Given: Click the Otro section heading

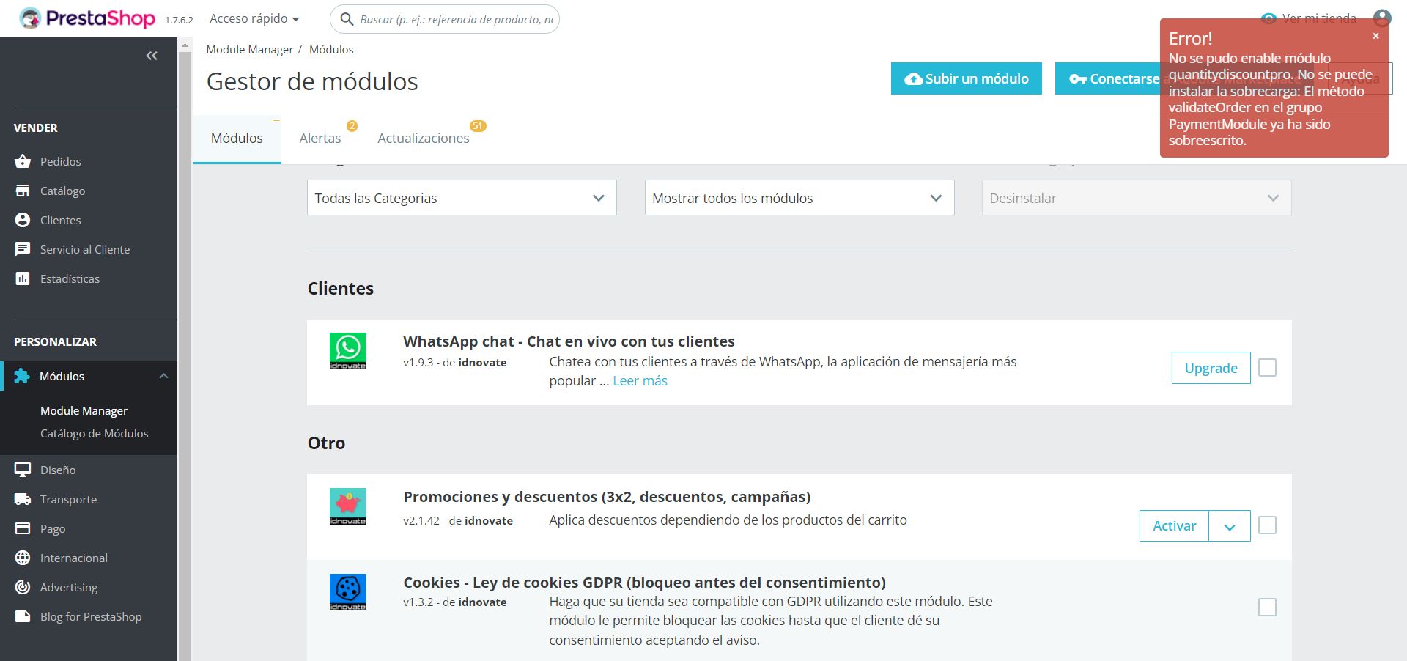Looking at the screenshot, I should point(326,443).
